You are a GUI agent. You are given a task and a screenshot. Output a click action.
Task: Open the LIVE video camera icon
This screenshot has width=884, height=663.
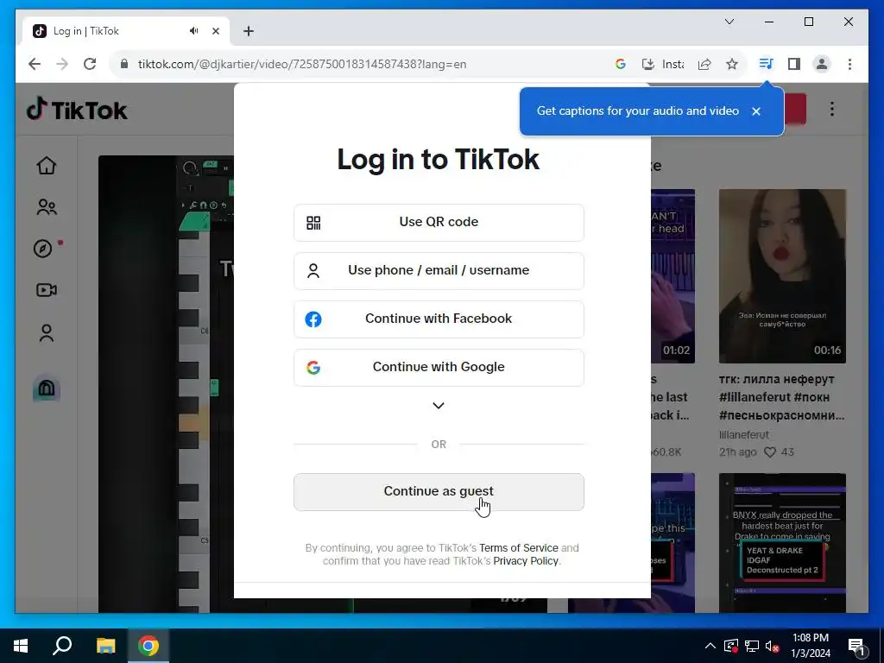[47, 290]
